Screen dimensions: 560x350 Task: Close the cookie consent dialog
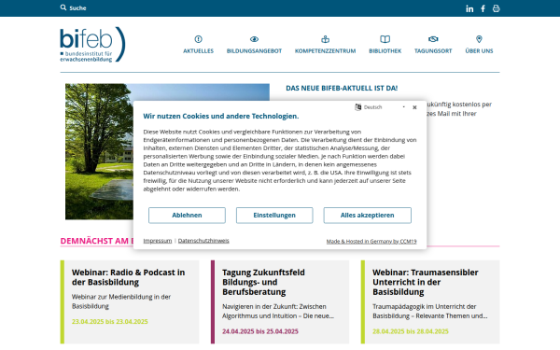point(414,107)
